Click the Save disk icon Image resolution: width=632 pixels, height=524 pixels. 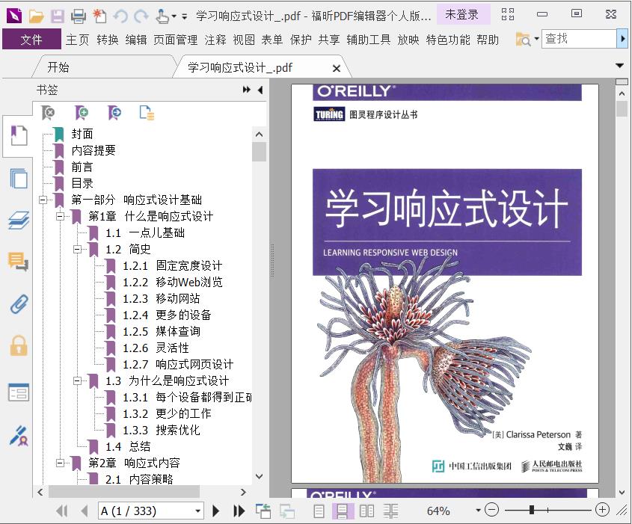coord(58,16)
